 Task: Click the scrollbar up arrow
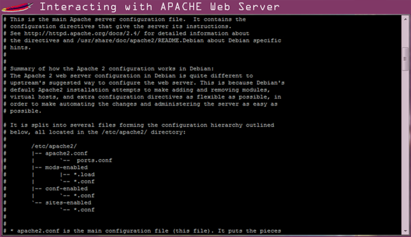(x=405, y=19)
